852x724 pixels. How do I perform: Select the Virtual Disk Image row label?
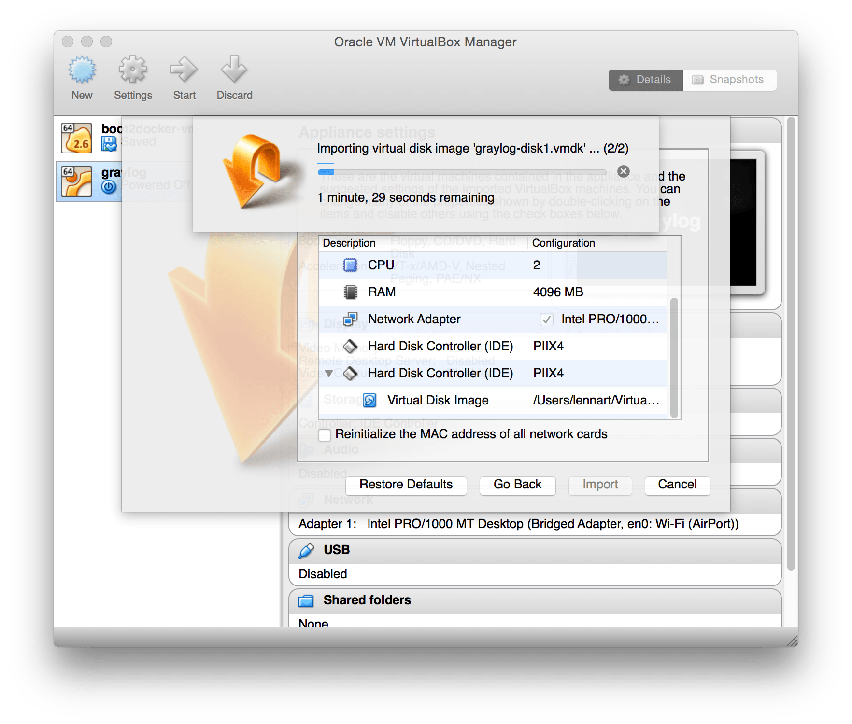[x=438, y=400]
